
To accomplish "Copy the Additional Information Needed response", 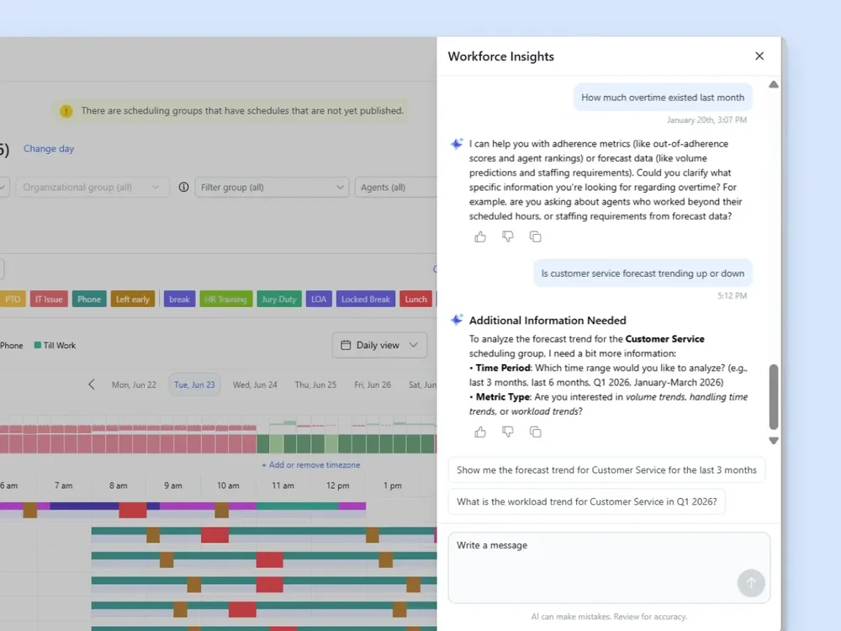I will click(535, 432).
